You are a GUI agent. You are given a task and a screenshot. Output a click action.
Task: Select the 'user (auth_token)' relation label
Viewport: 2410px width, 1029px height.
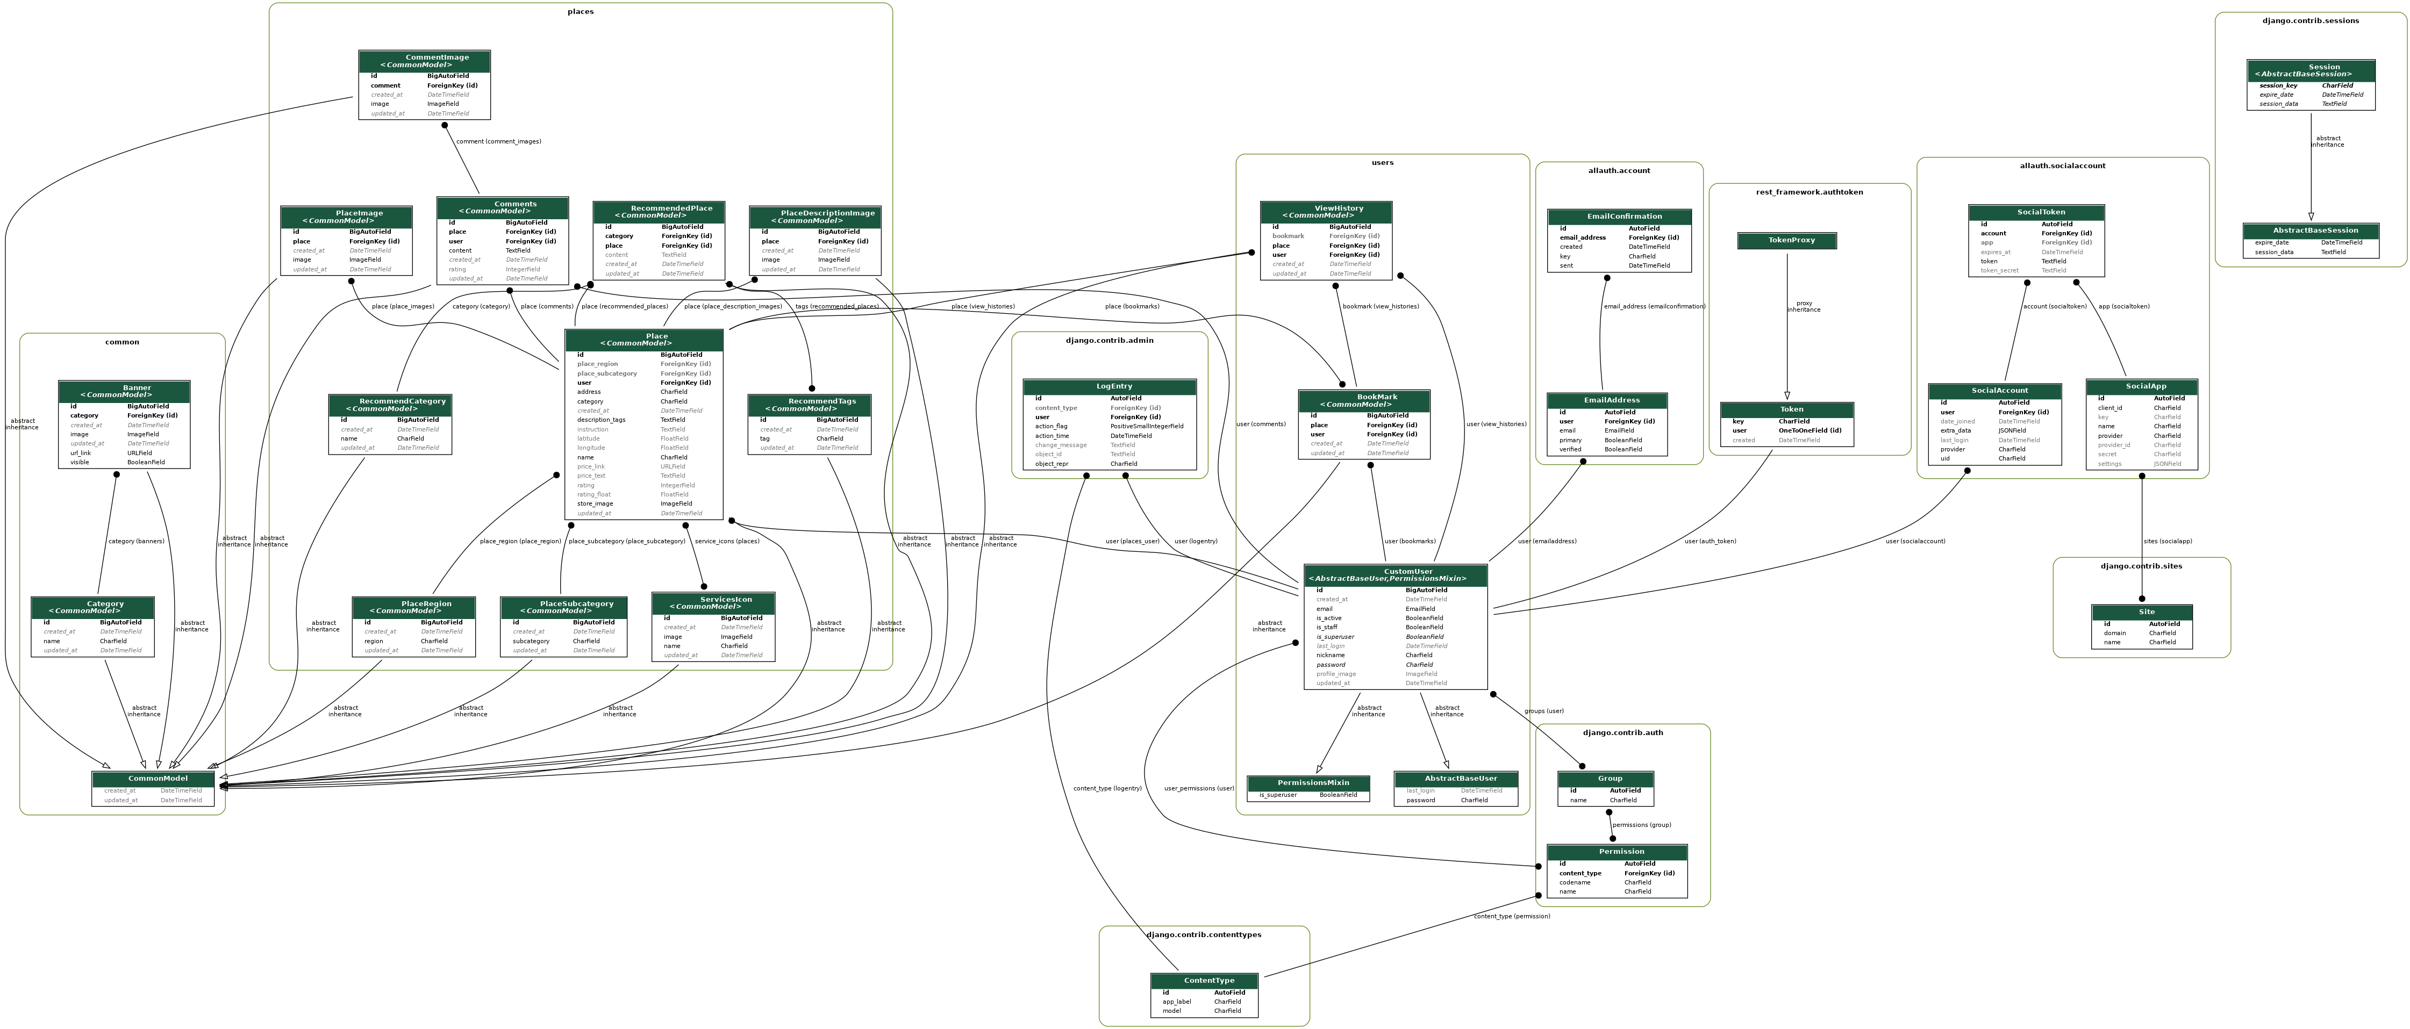(x=1710, y=542)
